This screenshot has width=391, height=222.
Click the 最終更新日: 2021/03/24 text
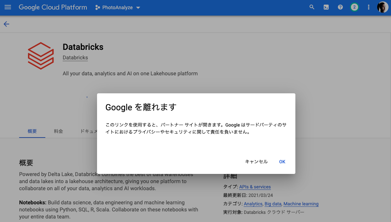coord(248,195)
